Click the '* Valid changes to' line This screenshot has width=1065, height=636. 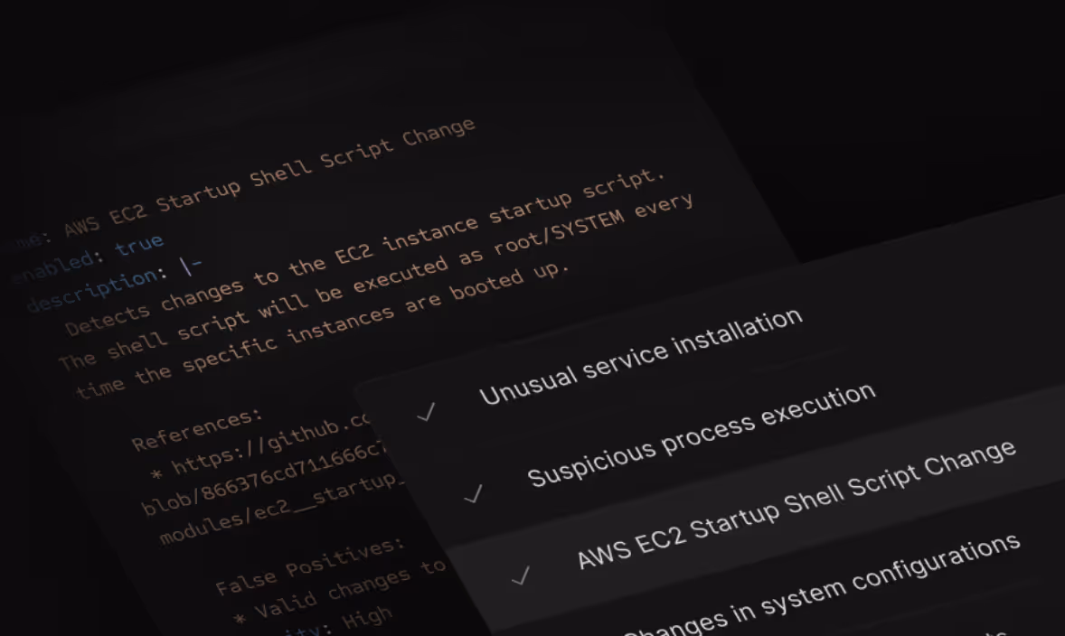339,591
